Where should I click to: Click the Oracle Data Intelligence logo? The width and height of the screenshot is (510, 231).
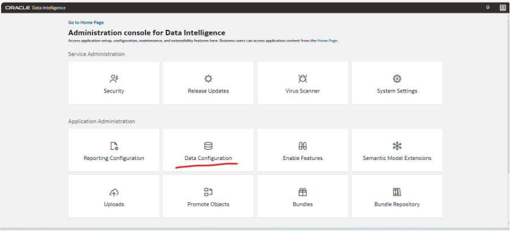(x=35, y=8)
